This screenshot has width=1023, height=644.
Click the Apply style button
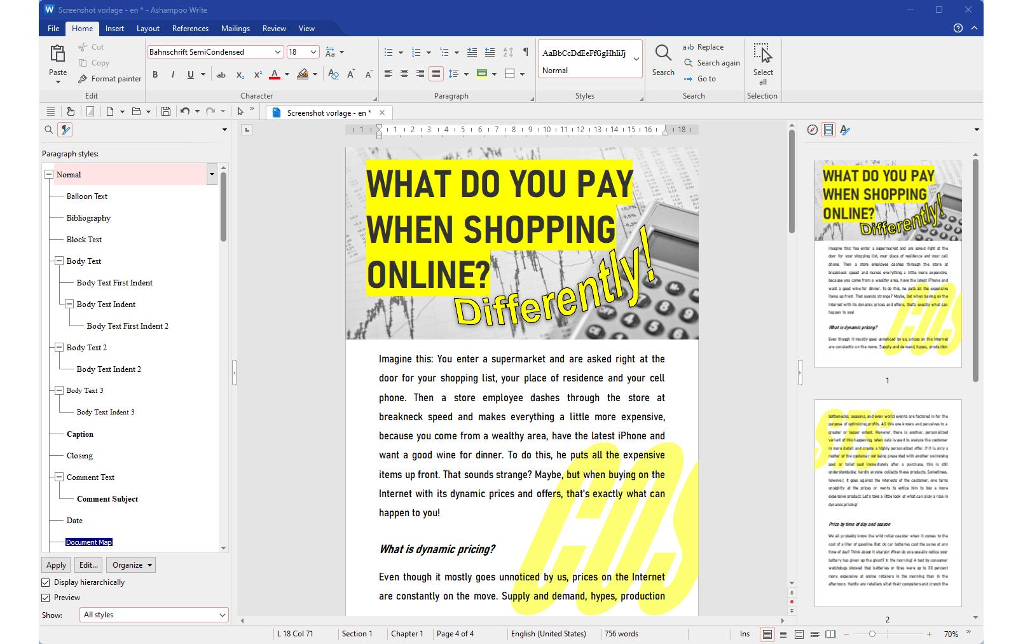point(56,565)
